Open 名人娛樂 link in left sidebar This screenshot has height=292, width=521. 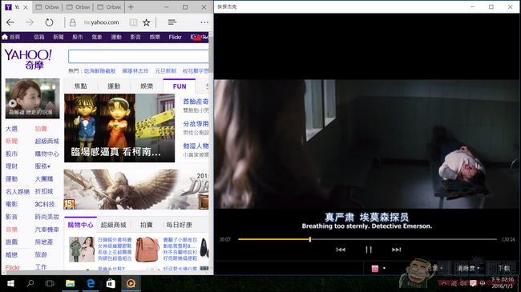pyautogui.click(x=18, y=192)
